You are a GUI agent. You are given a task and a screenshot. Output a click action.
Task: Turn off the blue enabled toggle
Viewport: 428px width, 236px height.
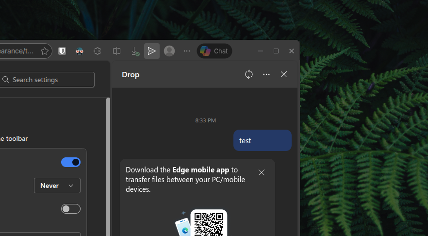pyautogui.click(x=71, y=162)
